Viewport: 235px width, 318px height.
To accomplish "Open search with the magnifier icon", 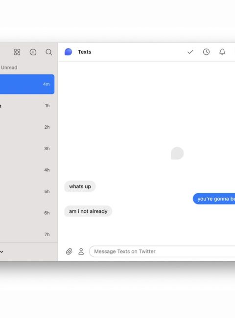I will click(48, 52).
